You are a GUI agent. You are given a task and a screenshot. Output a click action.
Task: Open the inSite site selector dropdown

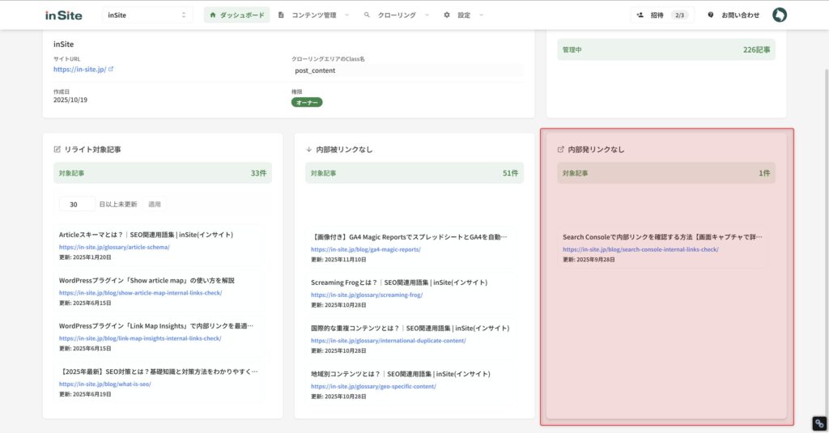pos(147,15)
